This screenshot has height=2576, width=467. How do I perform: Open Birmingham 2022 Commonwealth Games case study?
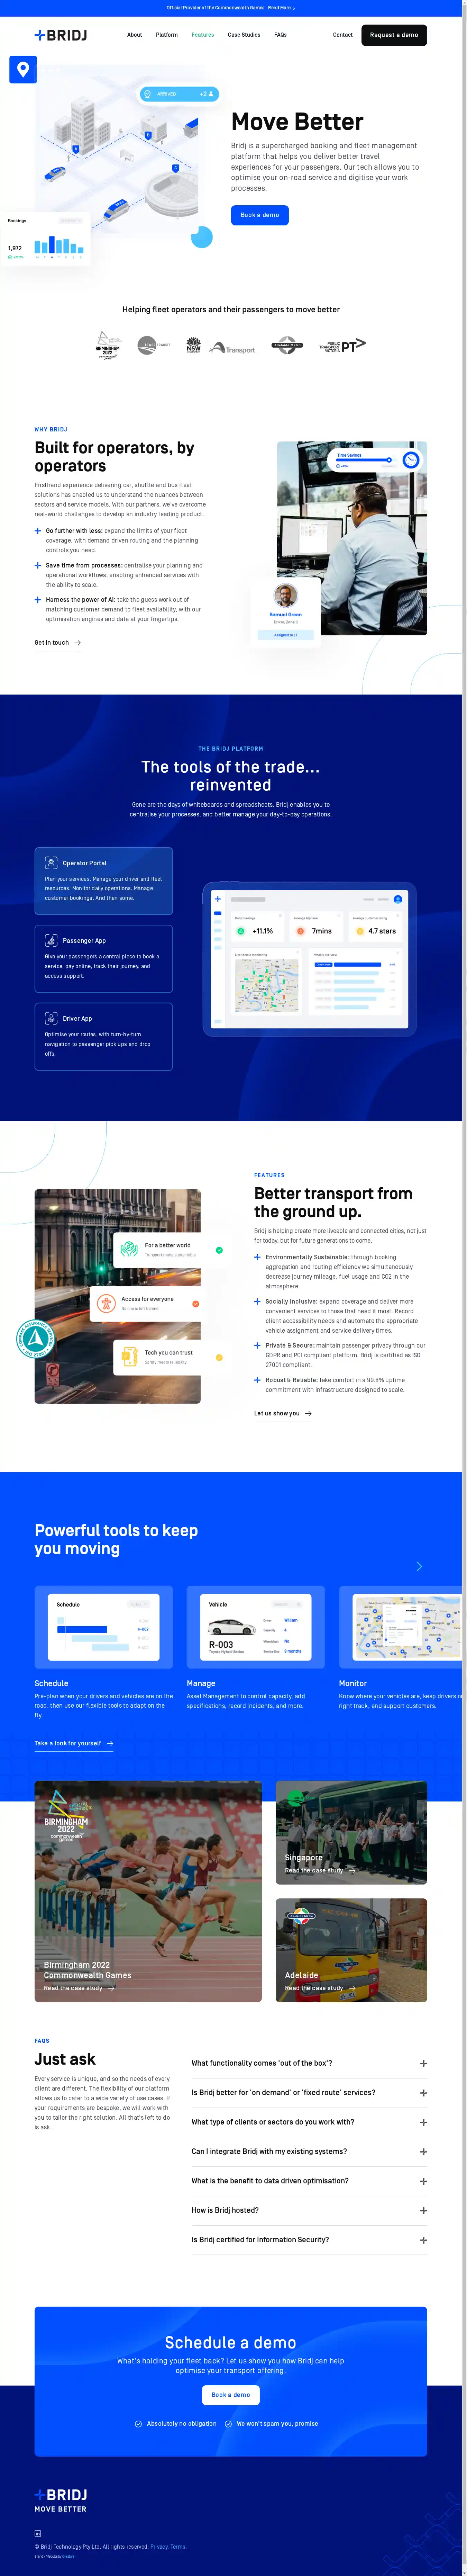click(79, 1988)
